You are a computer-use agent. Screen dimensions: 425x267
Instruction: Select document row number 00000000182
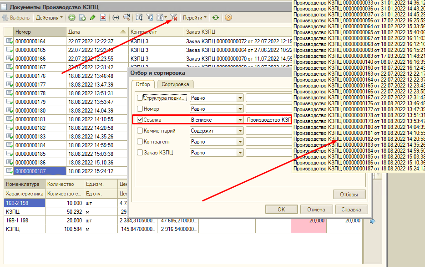40,128
